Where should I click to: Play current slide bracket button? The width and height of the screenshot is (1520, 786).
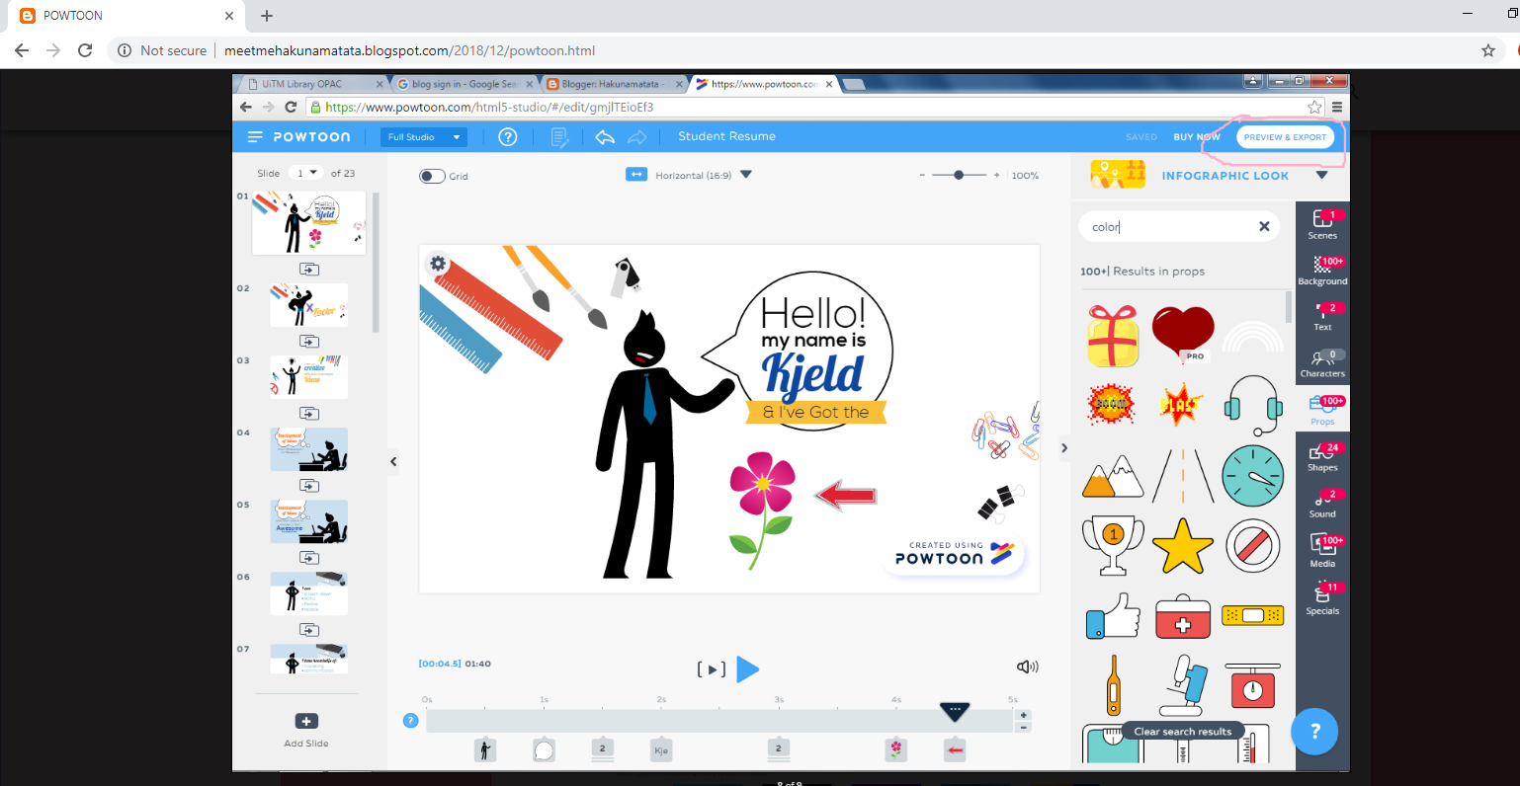click(712, 669)
